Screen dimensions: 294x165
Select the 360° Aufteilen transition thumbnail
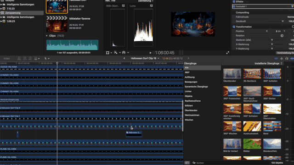point(272,73)
